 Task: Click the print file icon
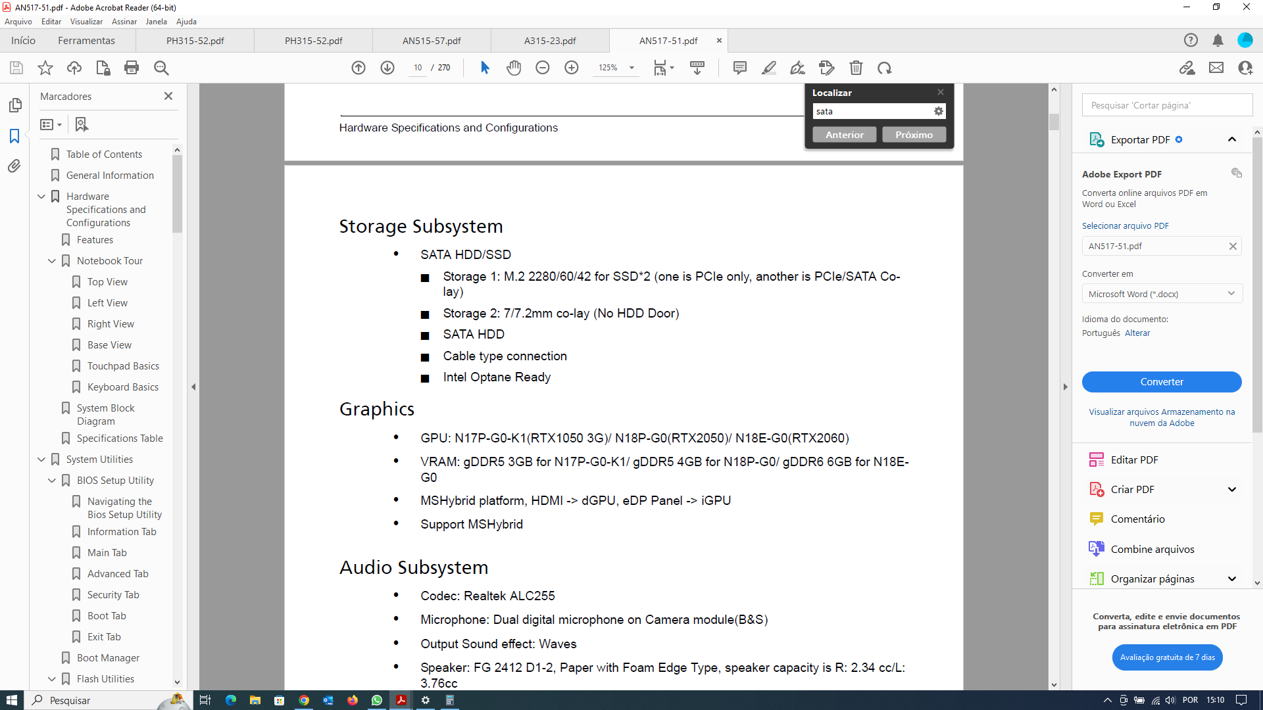coord(132,68)
